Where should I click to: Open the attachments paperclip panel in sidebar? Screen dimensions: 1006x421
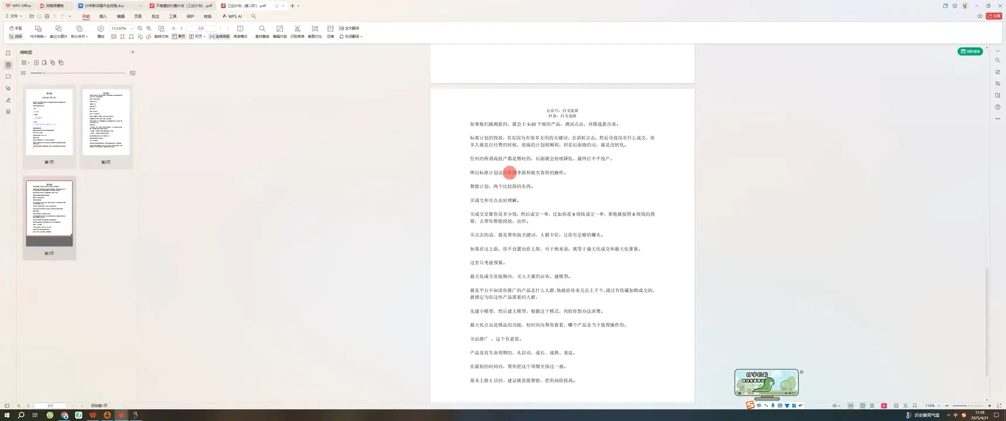(8, 88)
